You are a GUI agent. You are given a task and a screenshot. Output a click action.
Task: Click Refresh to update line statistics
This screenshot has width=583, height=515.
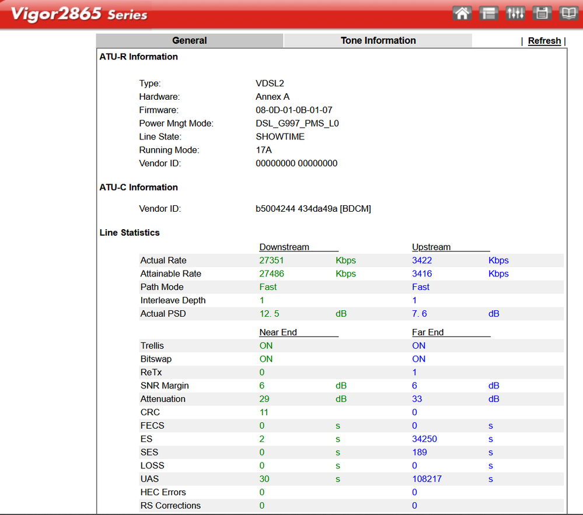544,40
